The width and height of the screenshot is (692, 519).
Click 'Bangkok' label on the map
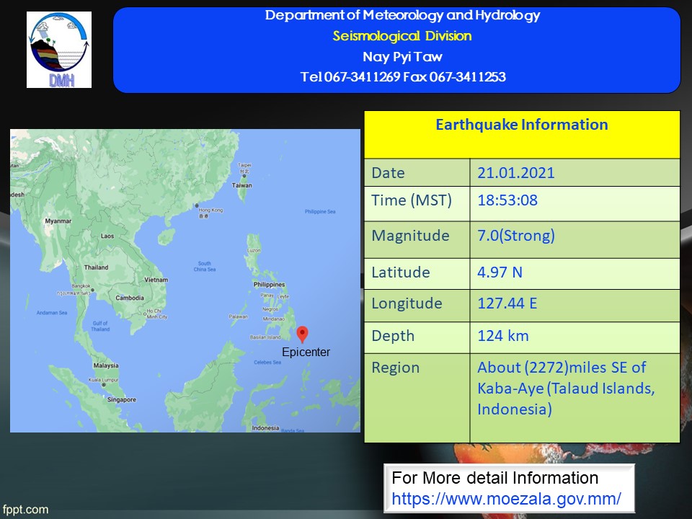coord(81,286)
